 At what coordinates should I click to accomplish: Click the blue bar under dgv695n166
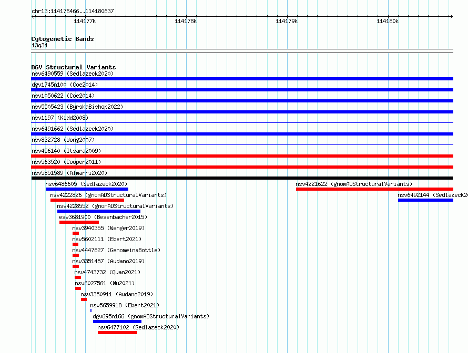[x=117, y=321]
